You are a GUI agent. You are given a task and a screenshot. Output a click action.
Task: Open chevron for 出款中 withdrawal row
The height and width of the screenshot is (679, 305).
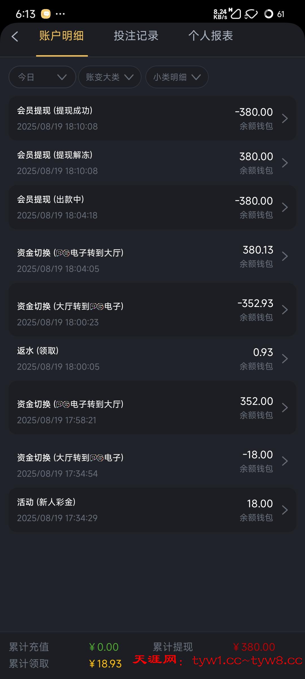coord(285,207)
